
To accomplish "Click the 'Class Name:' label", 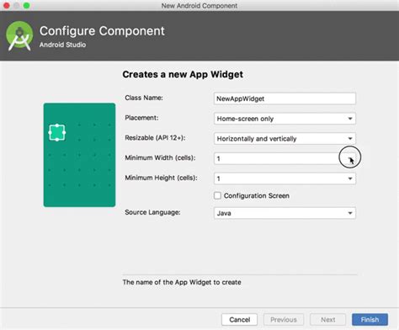I will [x=144, y=98].
